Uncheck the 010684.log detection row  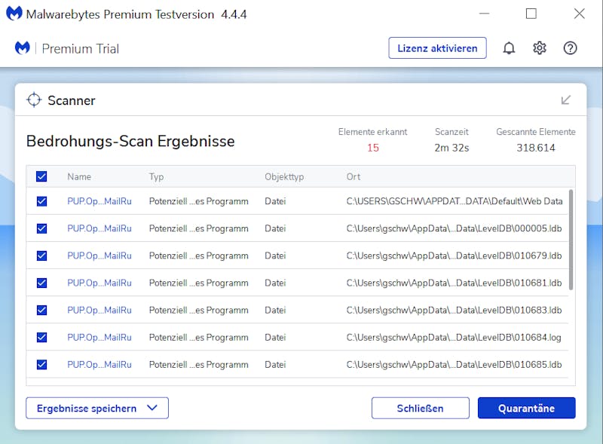(x=41, y=338)
